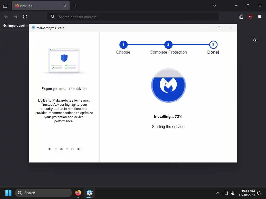Open muted volume tray icon
Viewport: 266px width, 199px height.
pos(232,193)
